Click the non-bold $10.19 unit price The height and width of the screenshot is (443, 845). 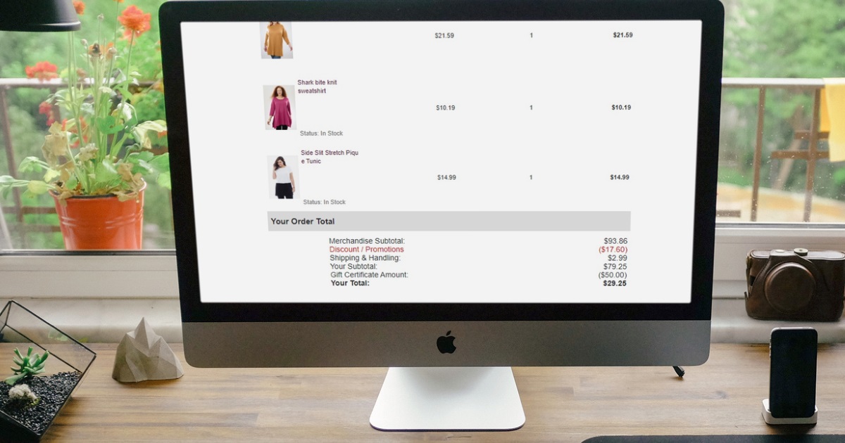(x=445, y=108)
